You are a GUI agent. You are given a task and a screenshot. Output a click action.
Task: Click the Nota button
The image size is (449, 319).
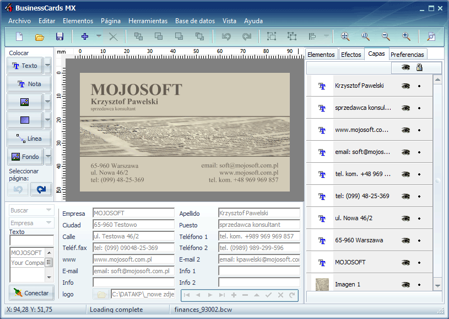(29, 84)
